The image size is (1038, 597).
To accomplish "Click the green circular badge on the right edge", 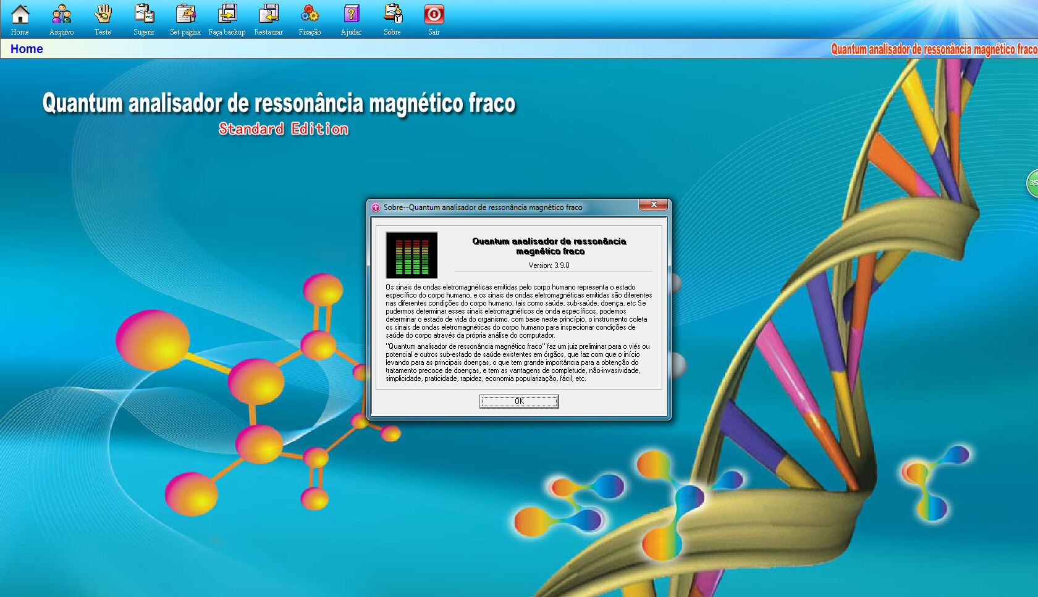I will click(1034, 183).
